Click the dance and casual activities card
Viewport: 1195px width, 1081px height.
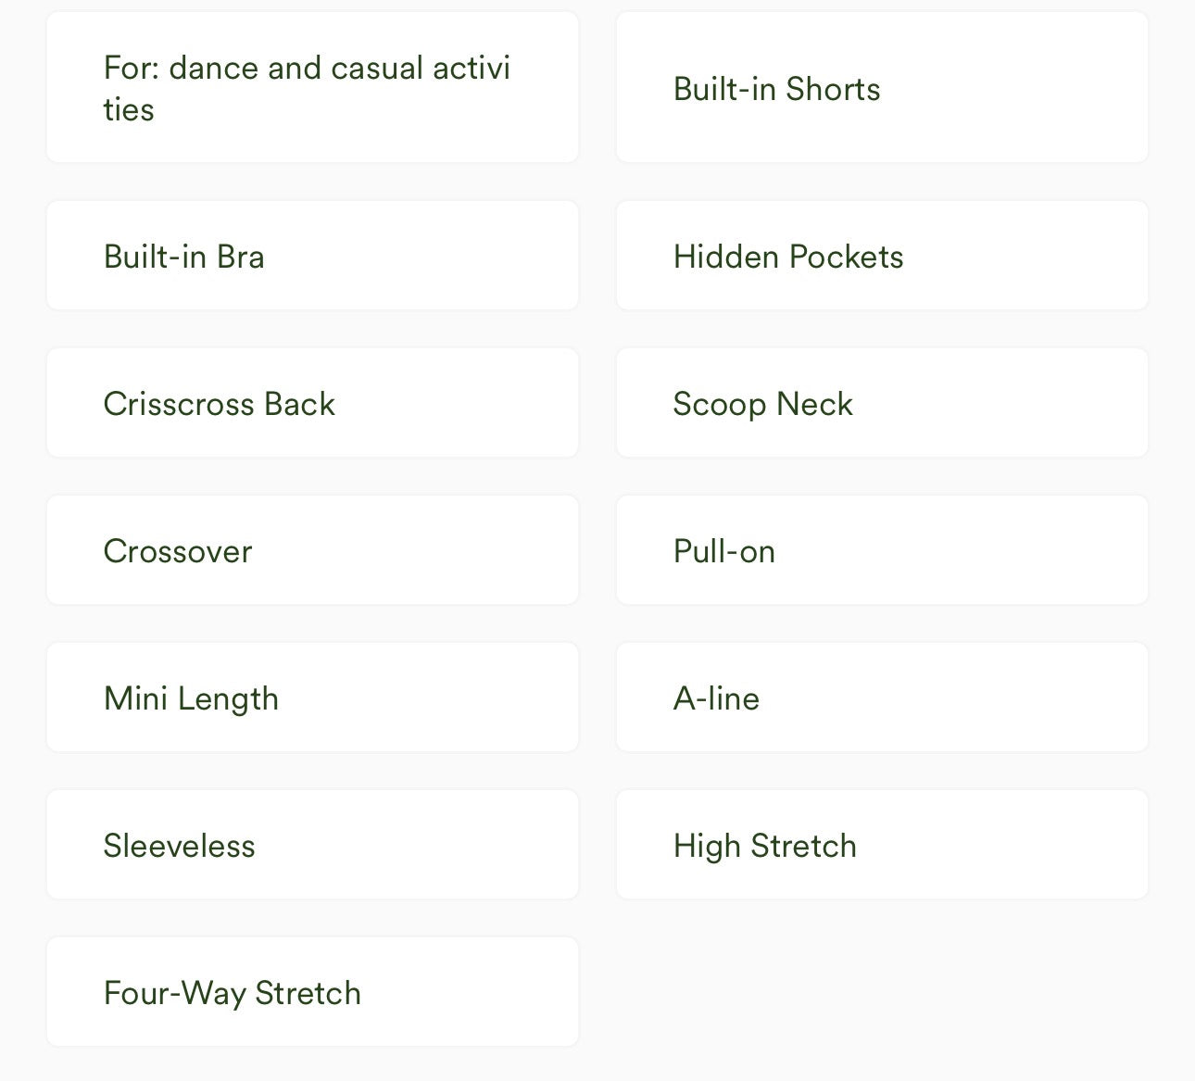coord(312,88)
